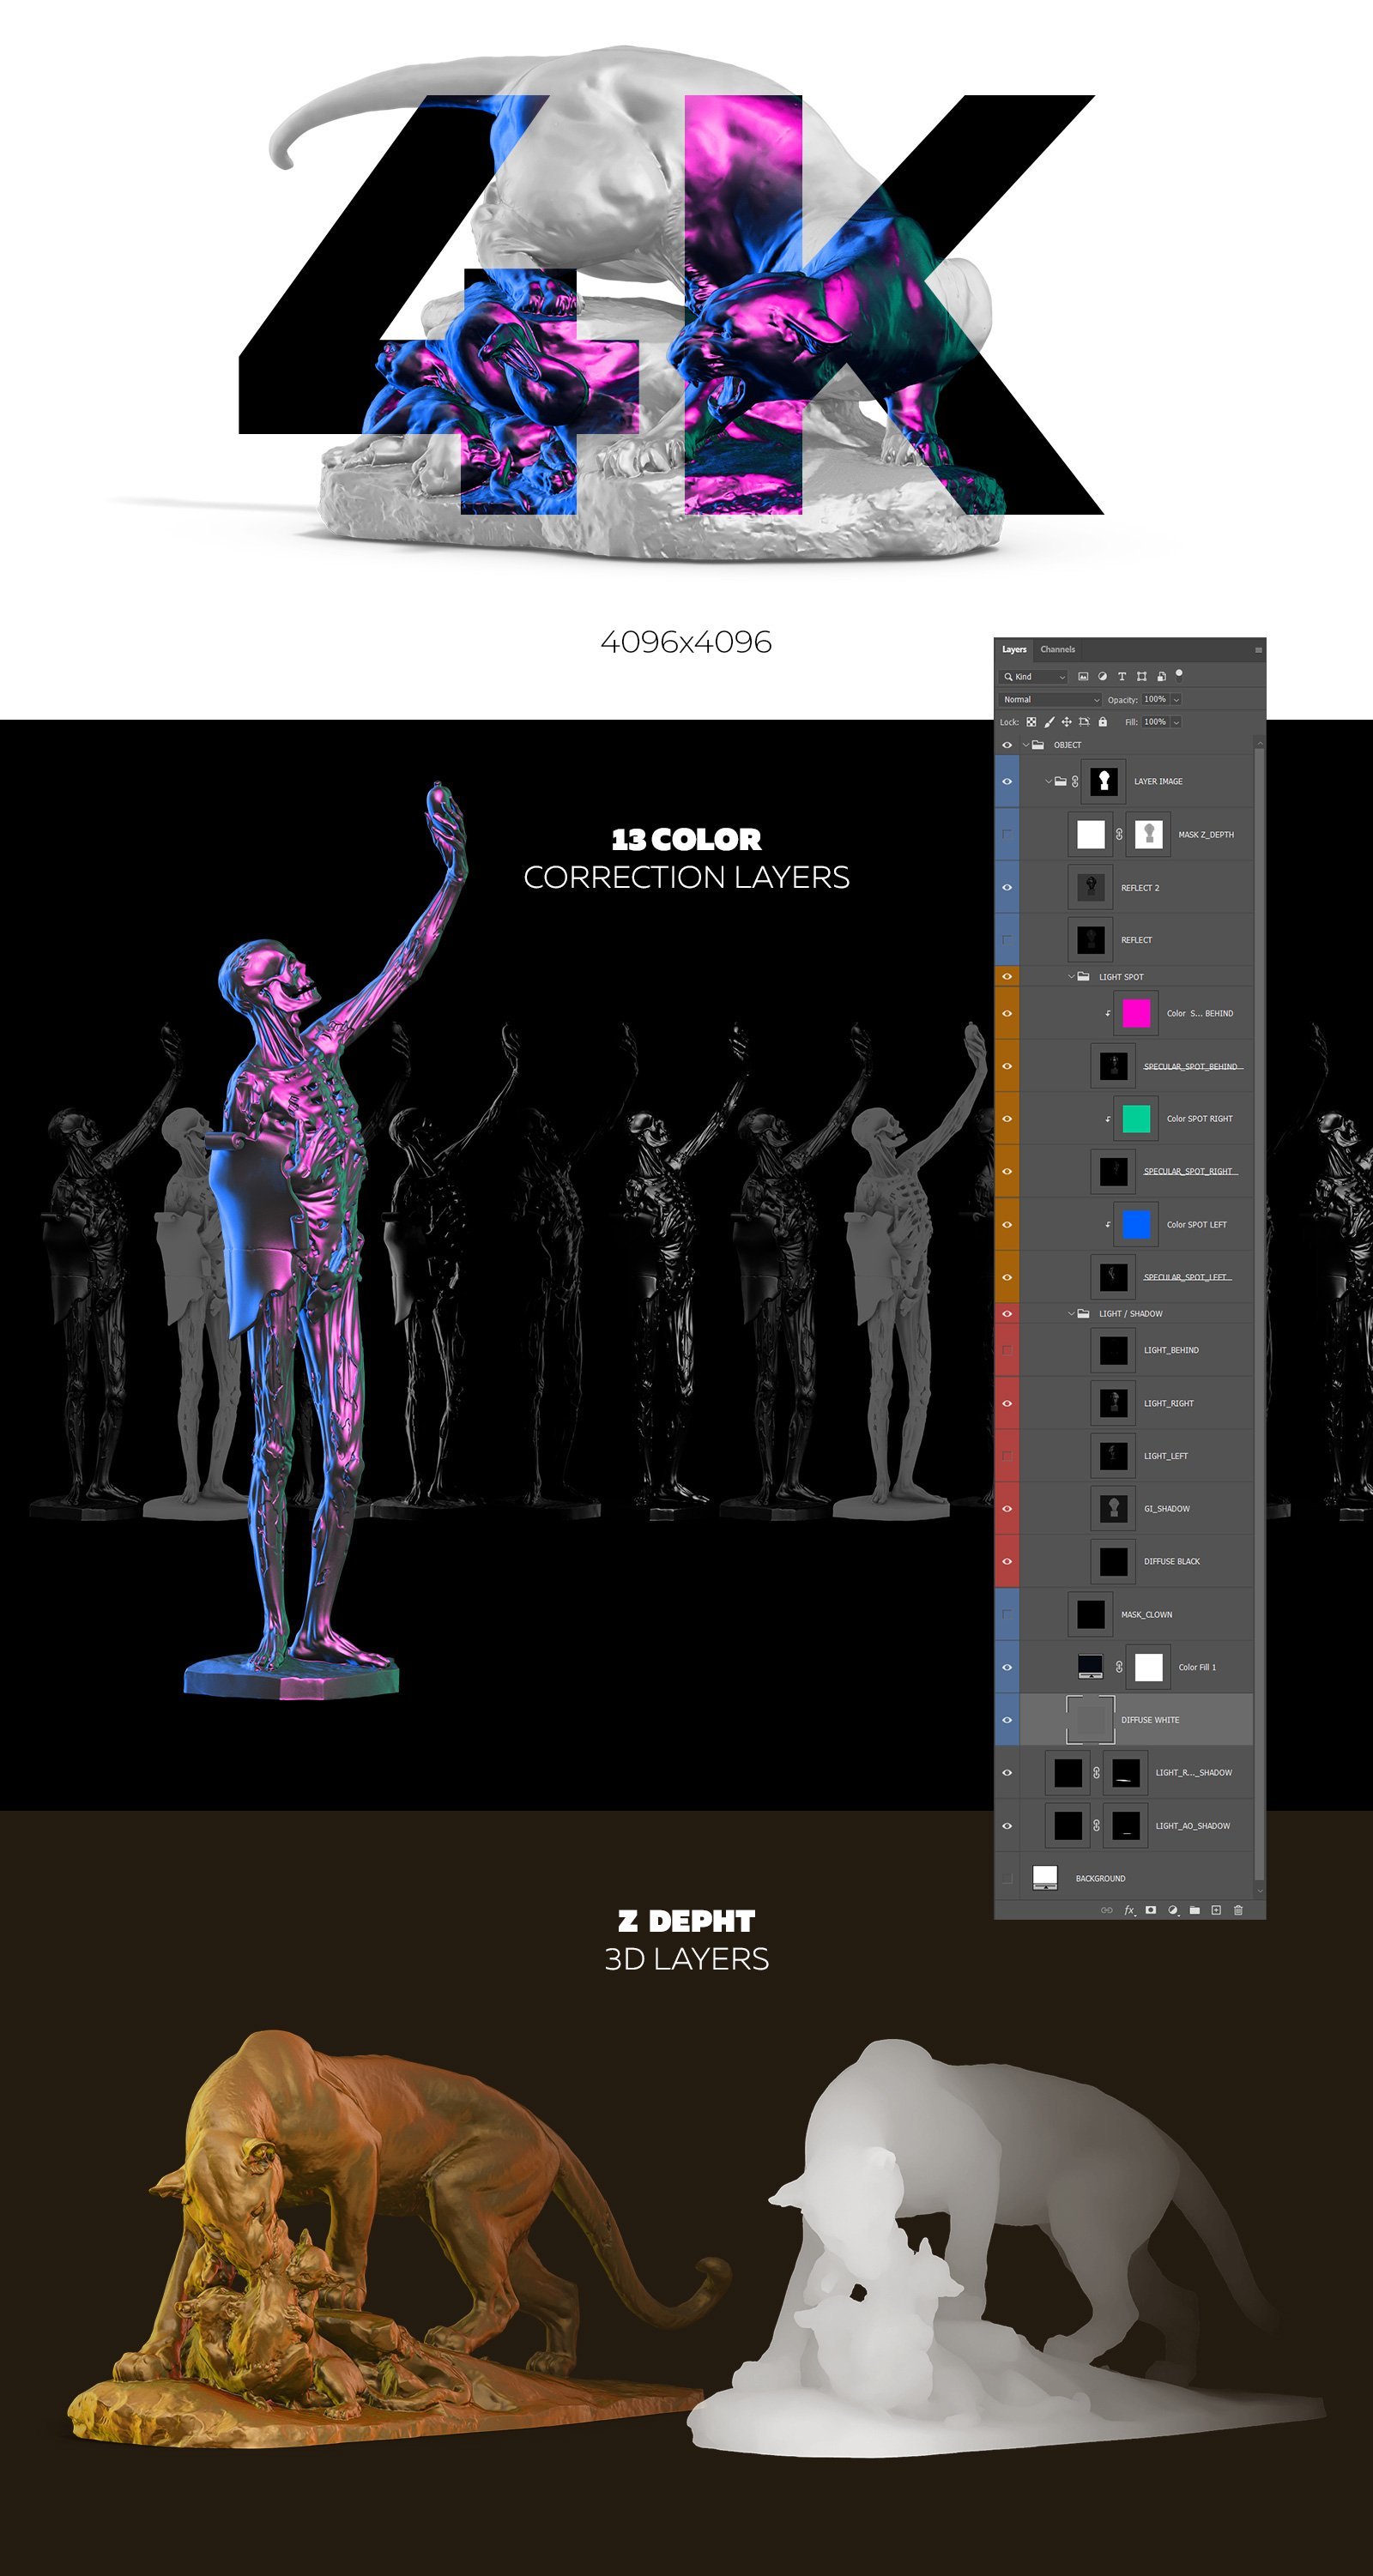Click the magenta Color SPOT BEHIND swatch

(1136, 1014)
